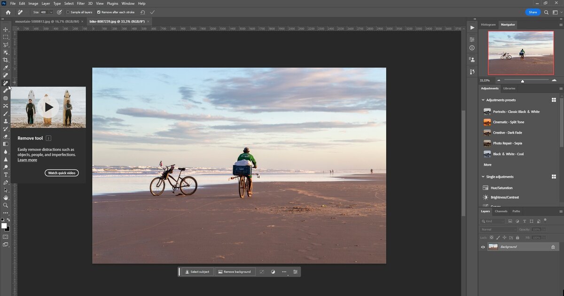Select the Eyedropper tool
Screen dimensions: 564x296
point(6,68)
